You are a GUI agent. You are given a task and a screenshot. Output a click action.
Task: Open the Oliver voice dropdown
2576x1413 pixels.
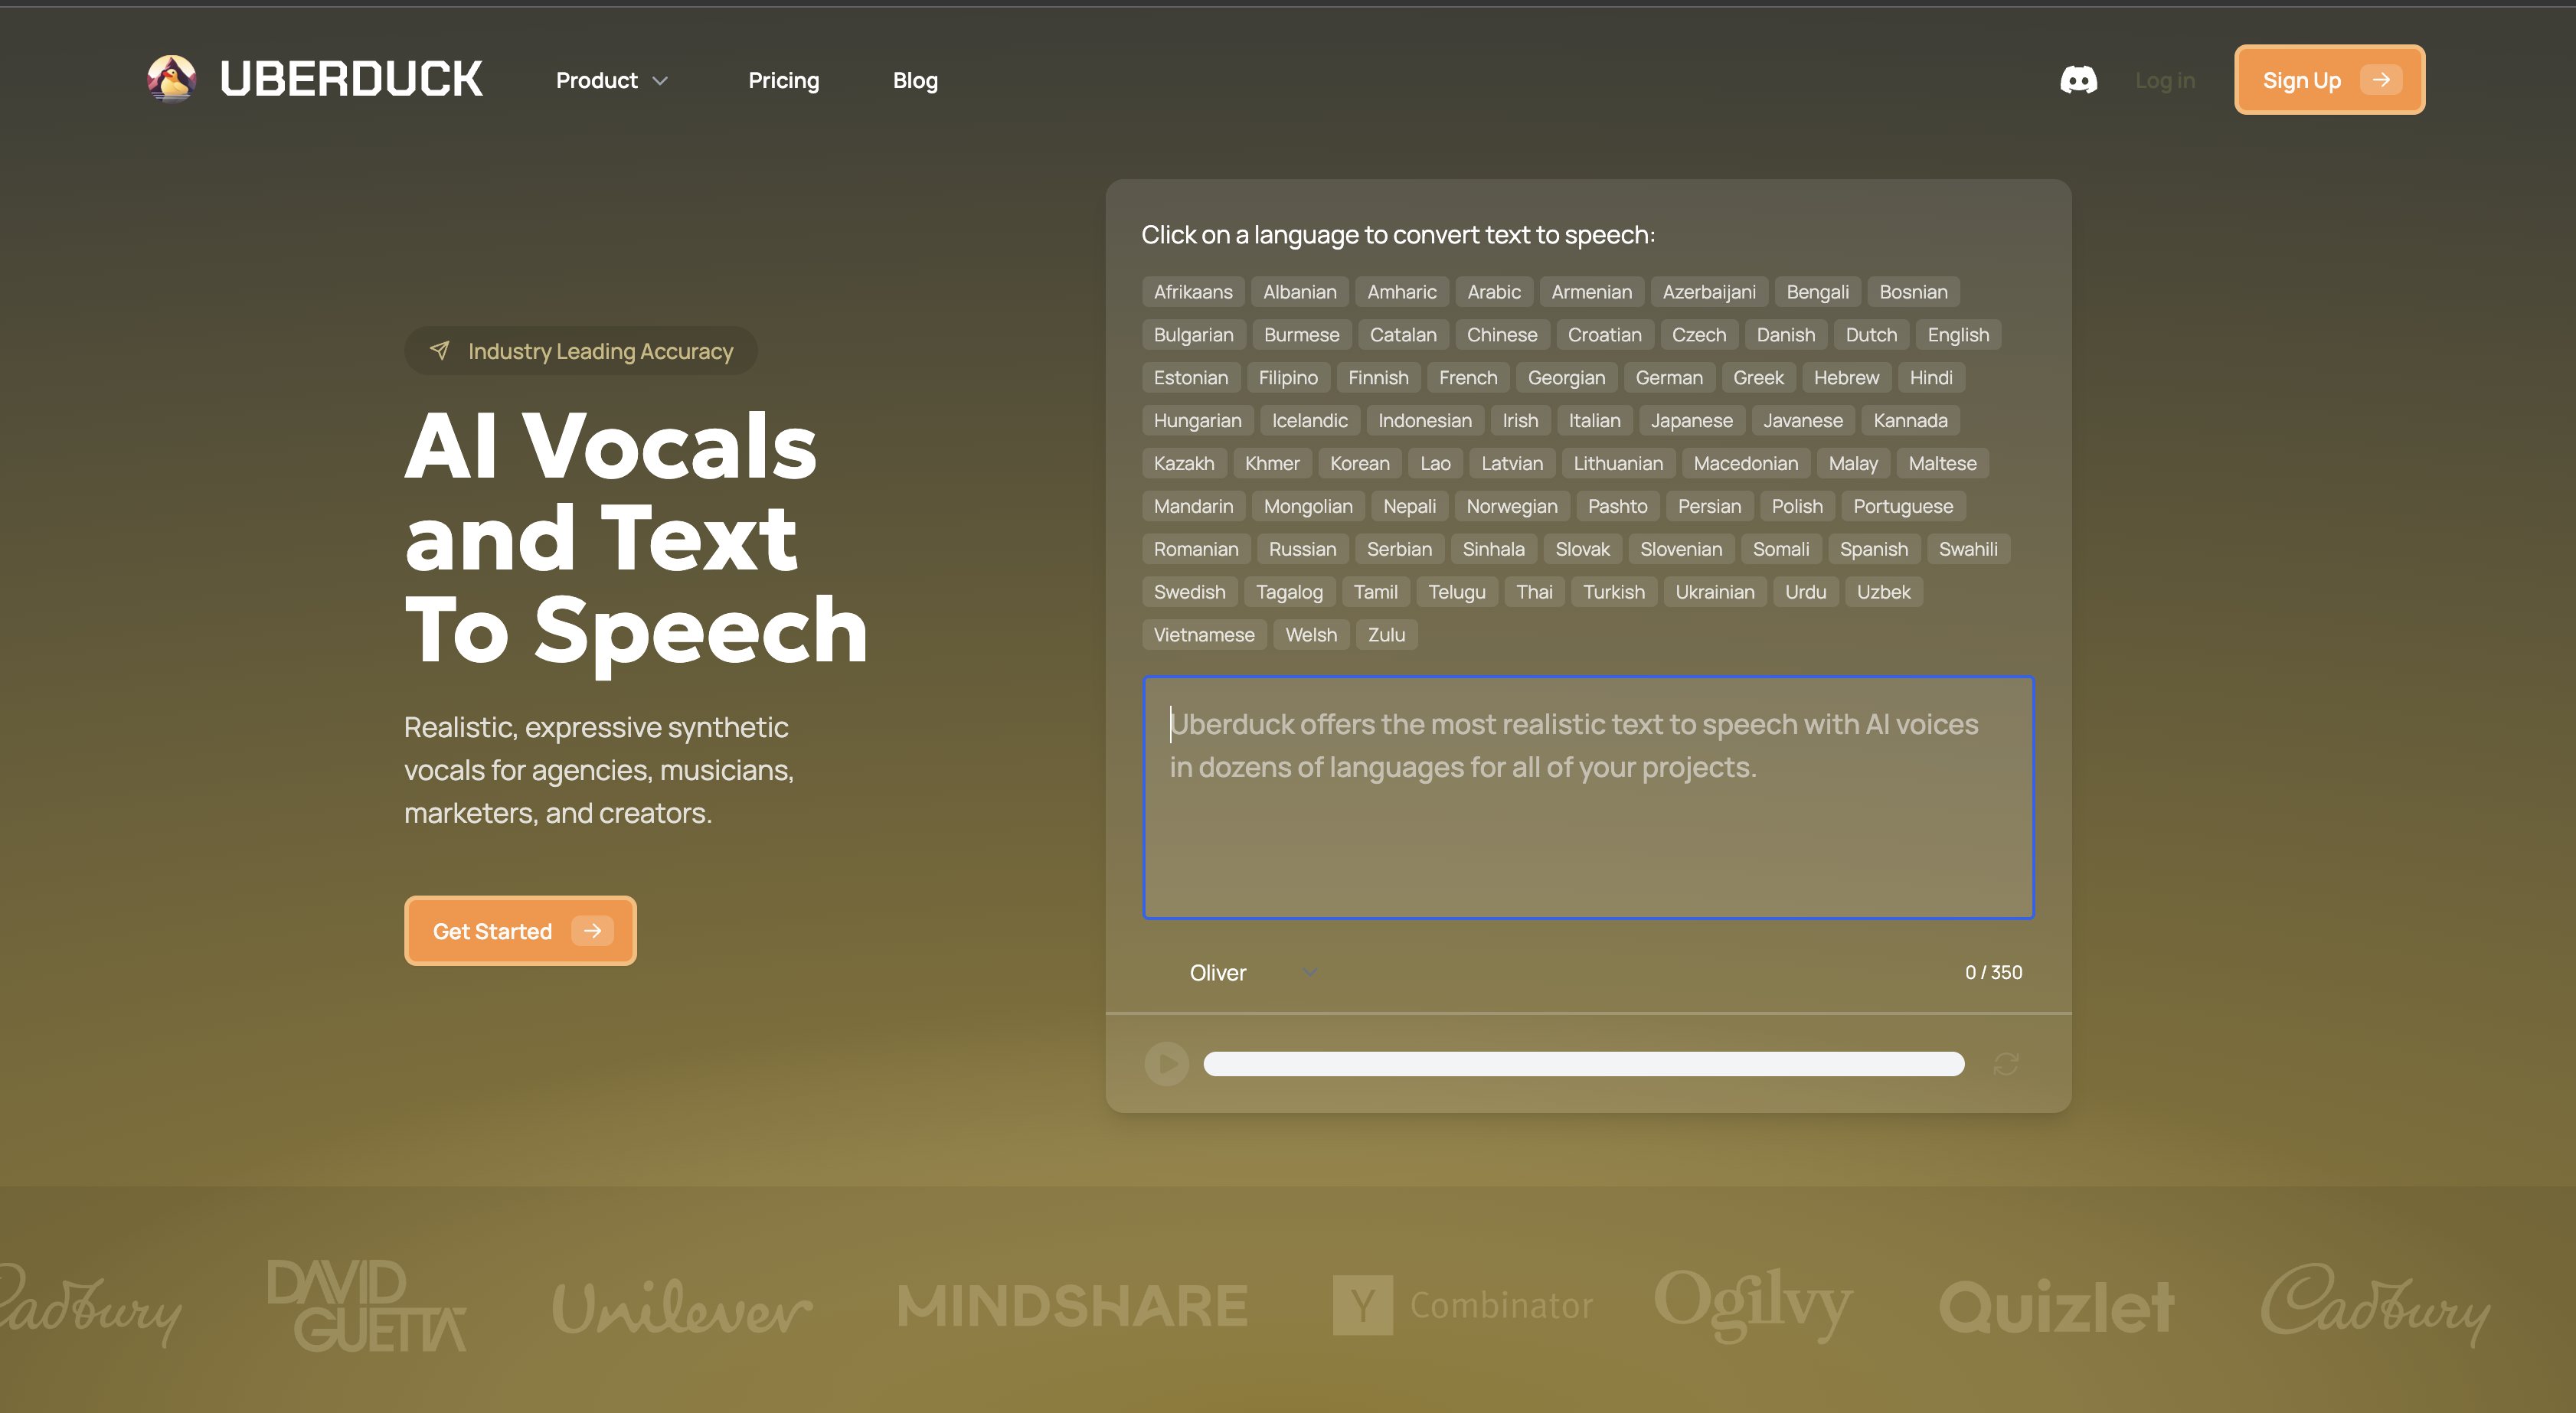[1253, 972]
